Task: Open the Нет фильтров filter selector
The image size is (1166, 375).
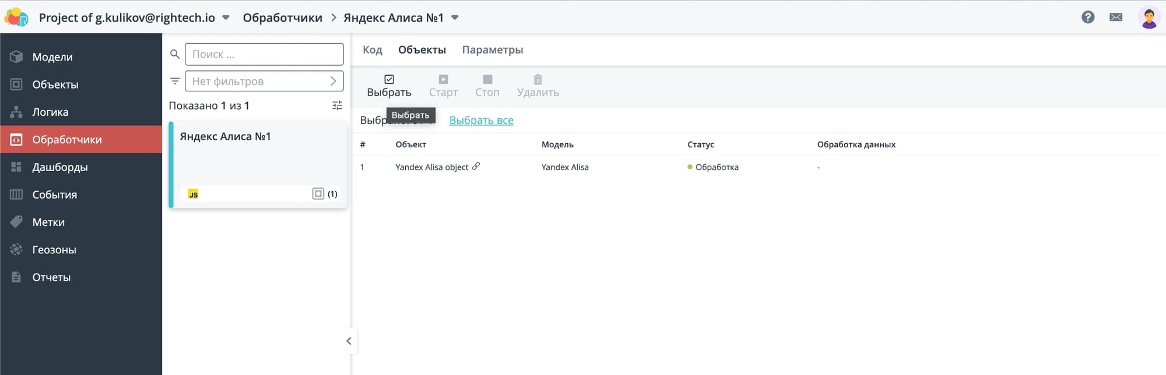Action: click(264, 81)
